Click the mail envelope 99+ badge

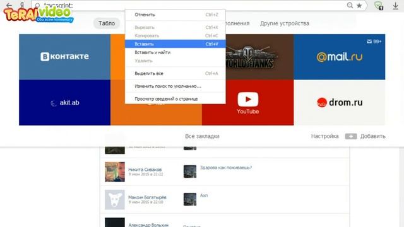pos(374,42)
